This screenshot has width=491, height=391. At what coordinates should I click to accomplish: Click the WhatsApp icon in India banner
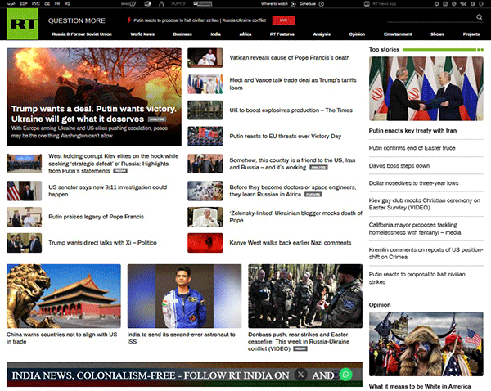[345, 375]
